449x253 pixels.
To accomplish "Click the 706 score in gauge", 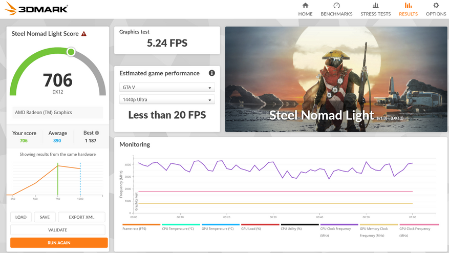I will (57, 80).
